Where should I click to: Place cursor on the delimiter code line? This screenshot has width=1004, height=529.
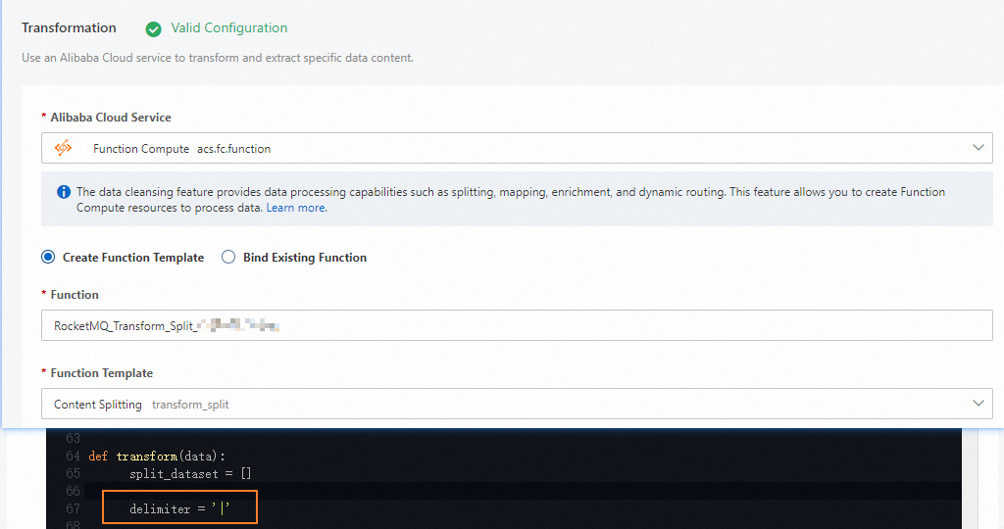point(179,508)
